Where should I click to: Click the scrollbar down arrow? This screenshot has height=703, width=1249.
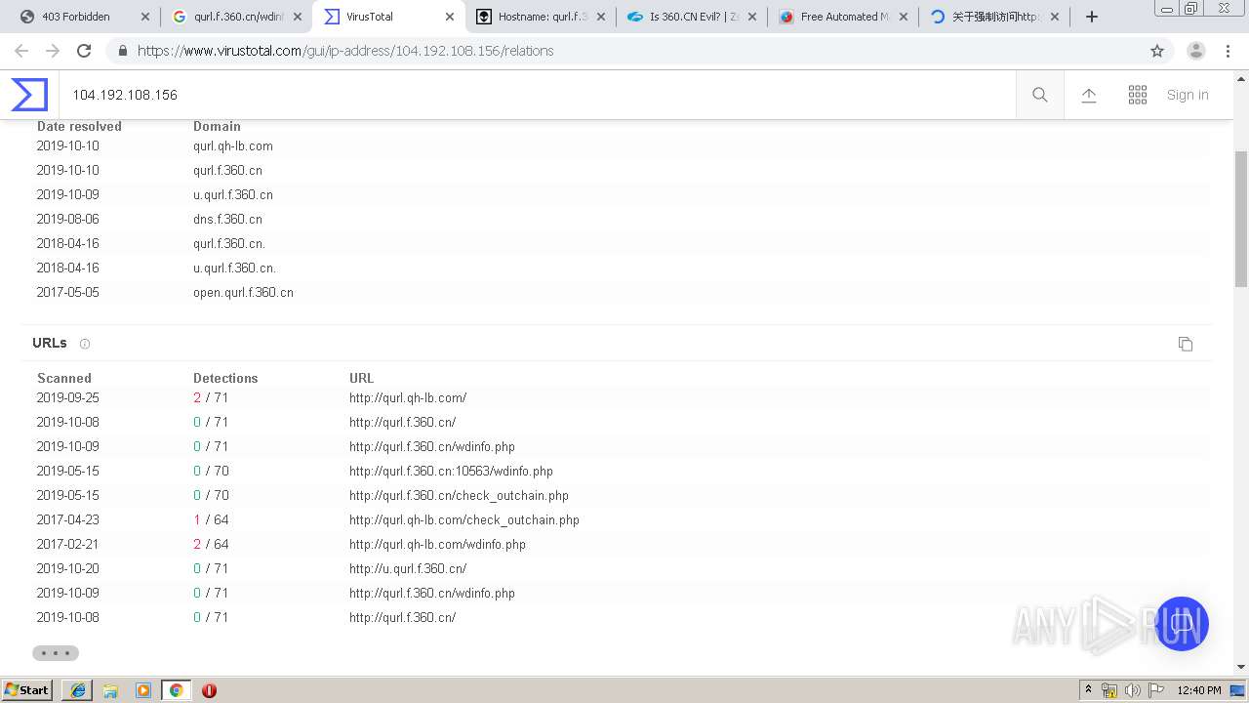click(1241, 668)
